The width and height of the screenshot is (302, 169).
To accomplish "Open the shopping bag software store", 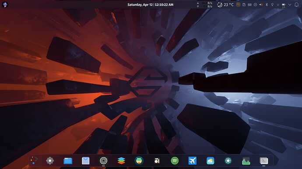I will [85, 161].
